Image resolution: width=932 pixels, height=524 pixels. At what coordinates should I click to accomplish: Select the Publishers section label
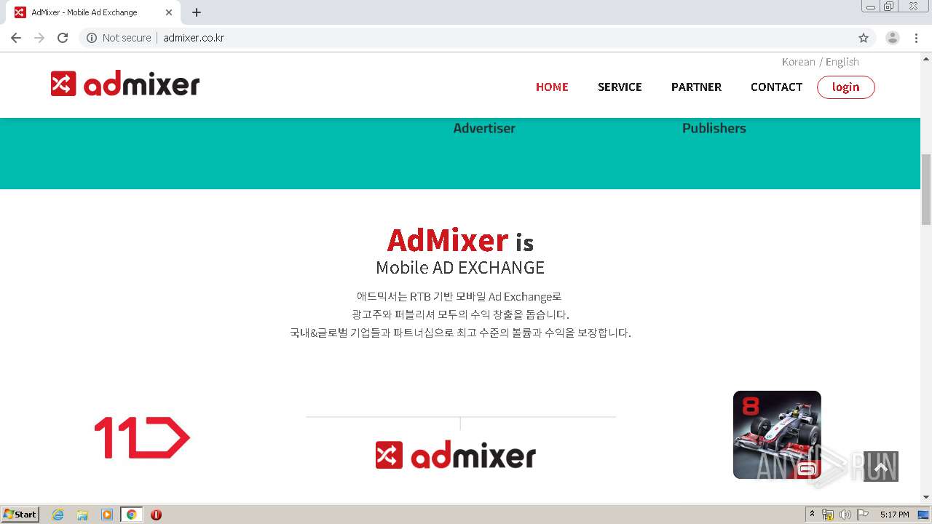pyautogui.click(x=714, y=128)
